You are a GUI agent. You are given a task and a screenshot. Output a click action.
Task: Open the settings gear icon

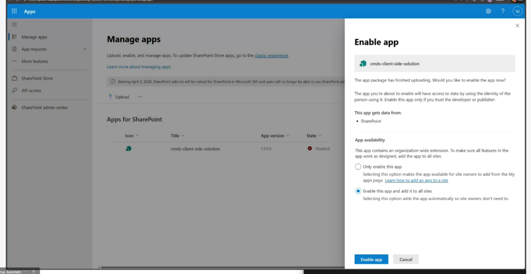[488, 11]
